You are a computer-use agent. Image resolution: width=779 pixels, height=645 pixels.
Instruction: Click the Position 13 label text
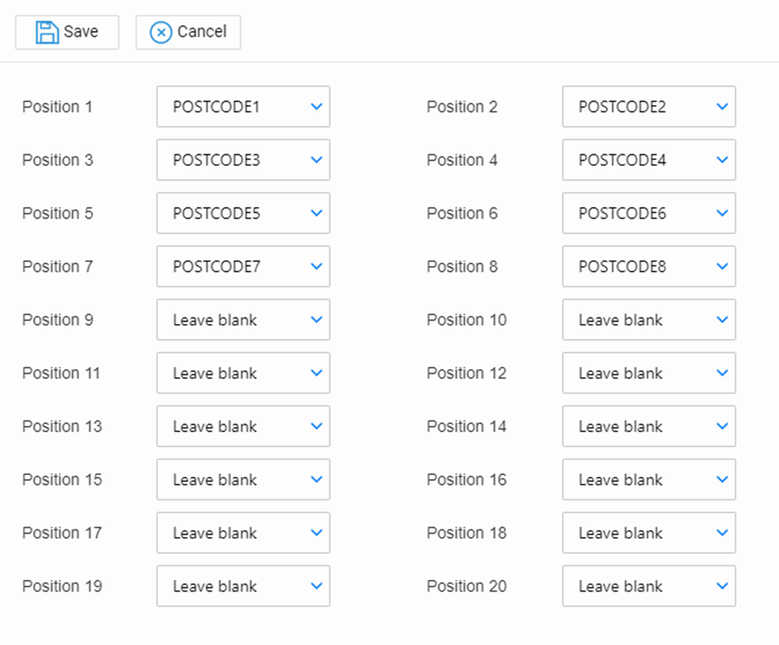[61, 426]
